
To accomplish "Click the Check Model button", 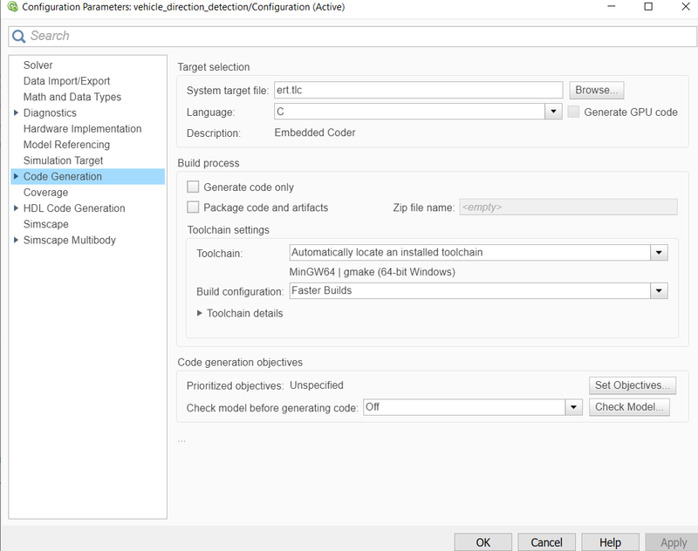I will (x=629, y=407).
